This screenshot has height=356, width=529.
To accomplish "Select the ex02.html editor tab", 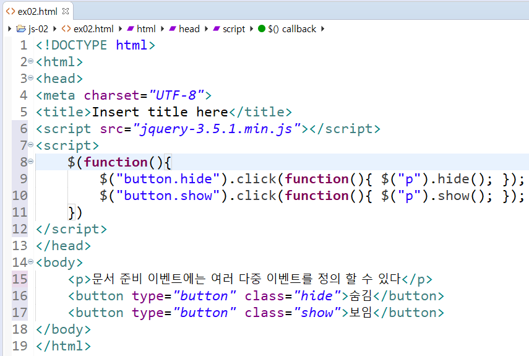I will coord(38,11).
